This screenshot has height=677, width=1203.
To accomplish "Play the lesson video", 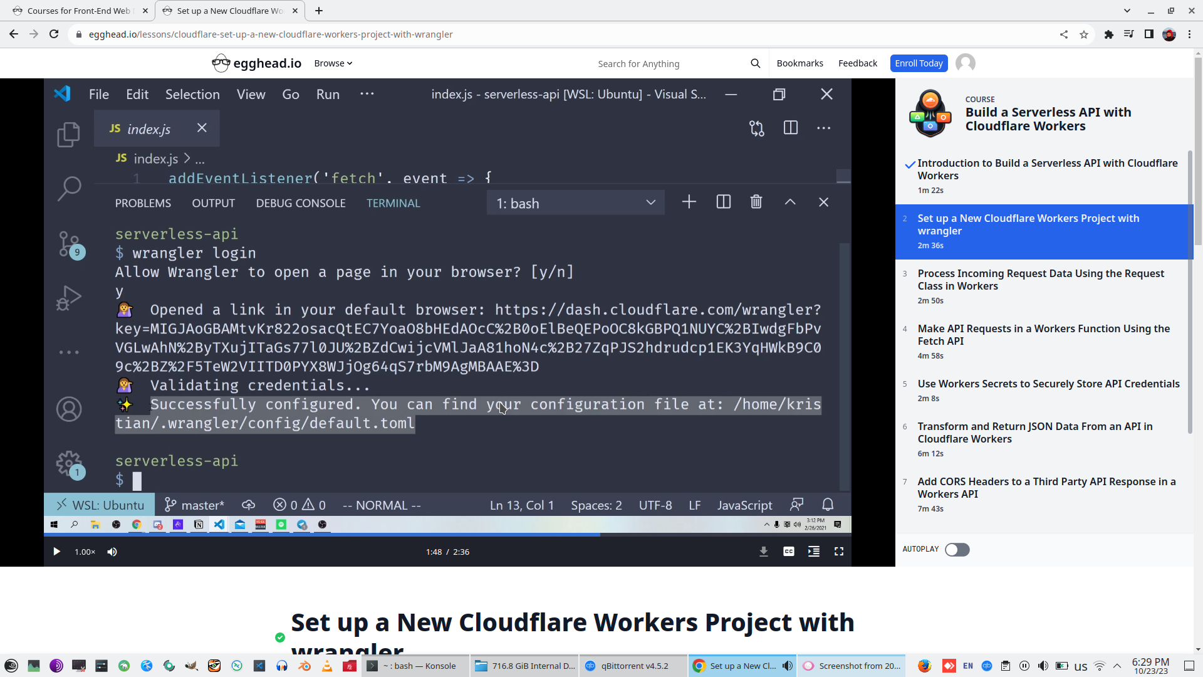I will [x=56, y=552].
